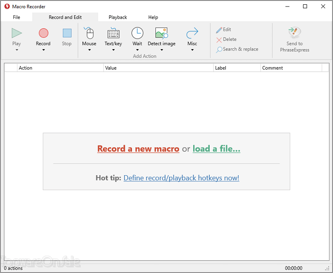Click the Action column header

click(60, 68)
